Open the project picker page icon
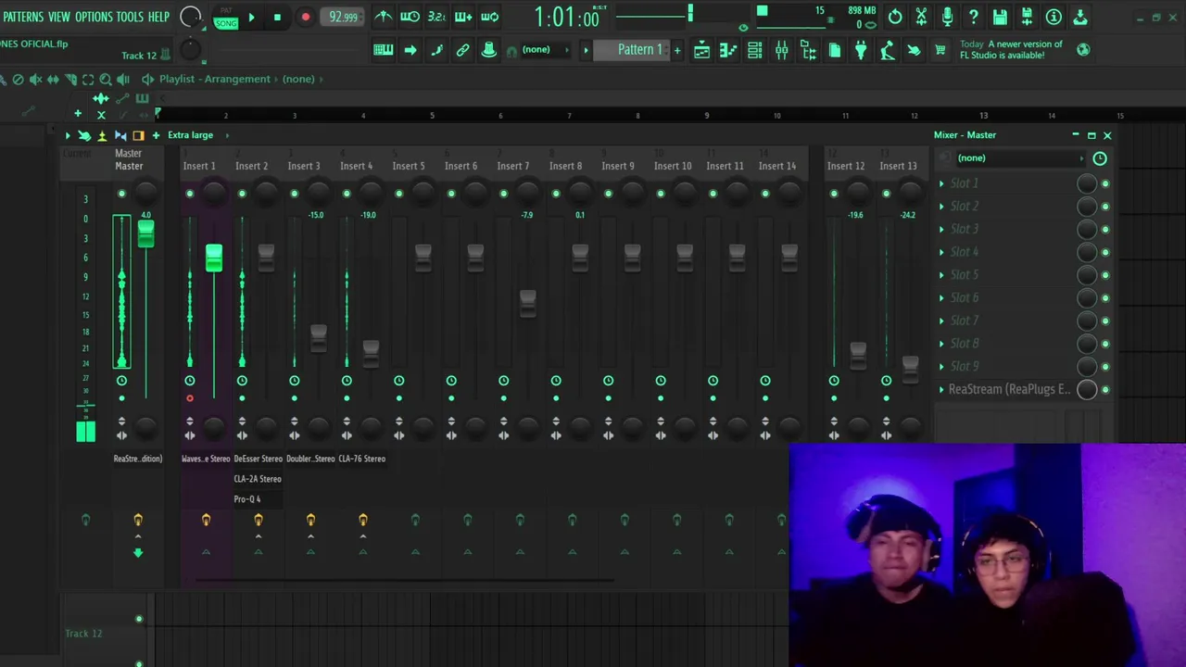The width and height of the screenshot is (1186, 667). tap(835, 50)
